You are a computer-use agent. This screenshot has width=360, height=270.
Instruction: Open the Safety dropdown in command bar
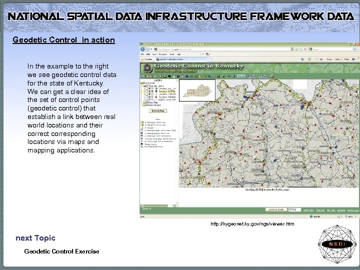click(338, 59)
